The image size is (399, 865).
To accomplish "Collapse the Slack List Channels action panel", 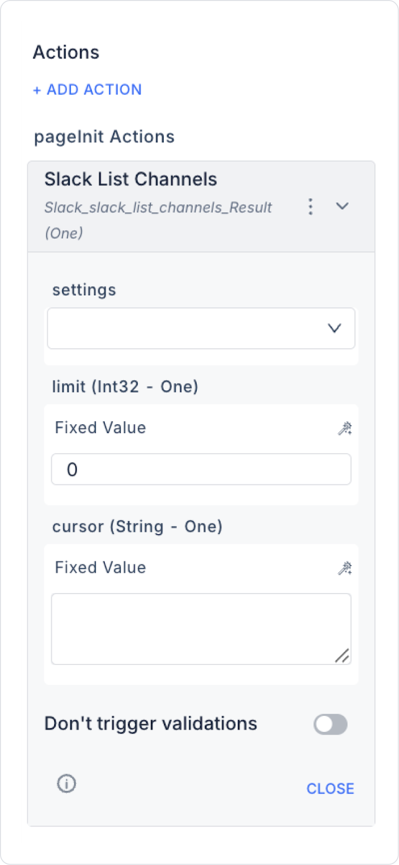I will point(342,206).
